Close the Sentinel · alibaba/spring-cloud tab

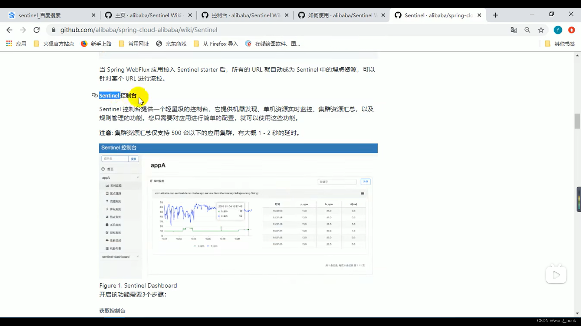[x=479, y=15]
